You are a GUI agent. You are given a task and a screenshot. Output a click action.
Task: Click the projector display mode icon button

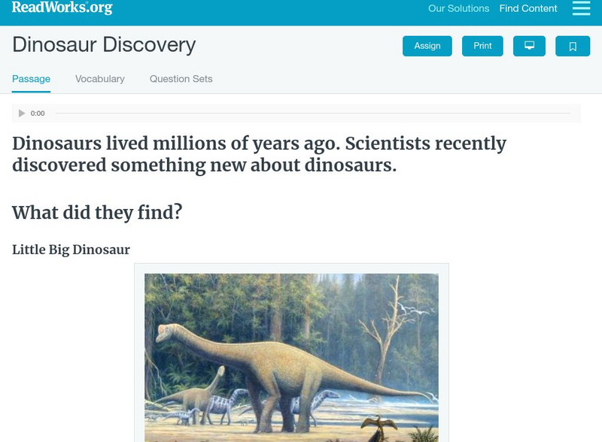click(529, 46)
